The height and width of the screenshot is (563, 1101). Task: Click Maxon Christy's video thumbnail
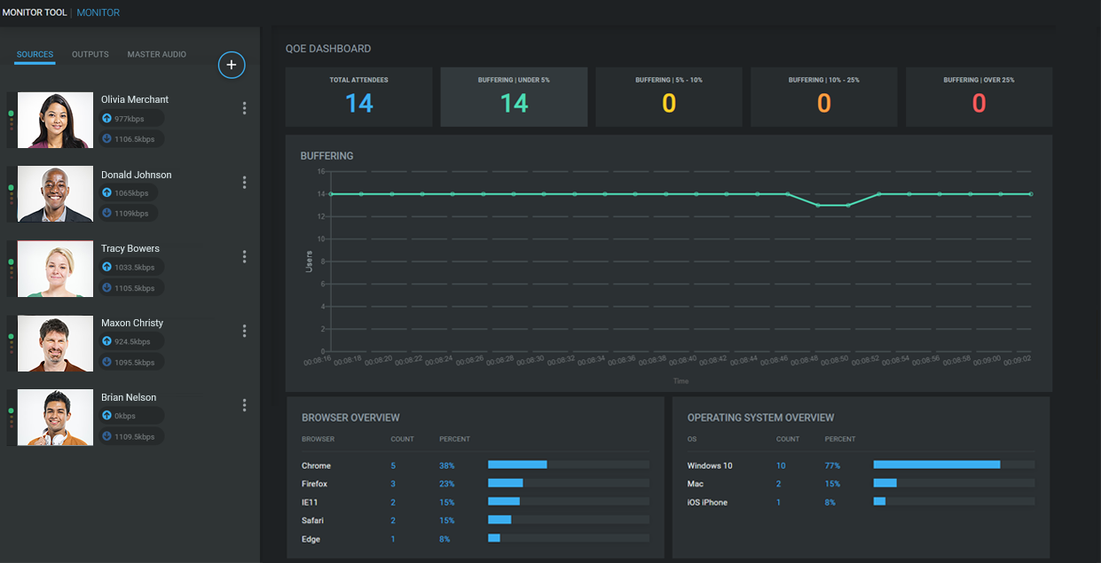coord(55,343)
